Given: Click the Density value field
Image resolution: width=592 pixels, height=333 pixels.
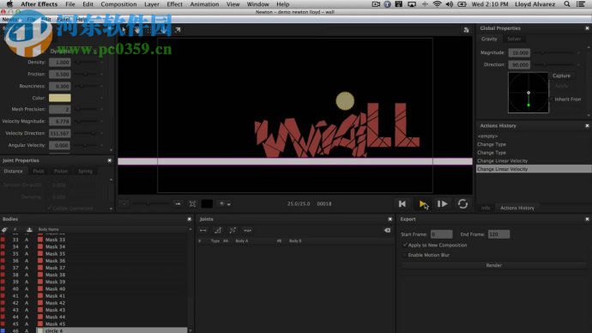Looking at the screenshot, I should (60, 62).
